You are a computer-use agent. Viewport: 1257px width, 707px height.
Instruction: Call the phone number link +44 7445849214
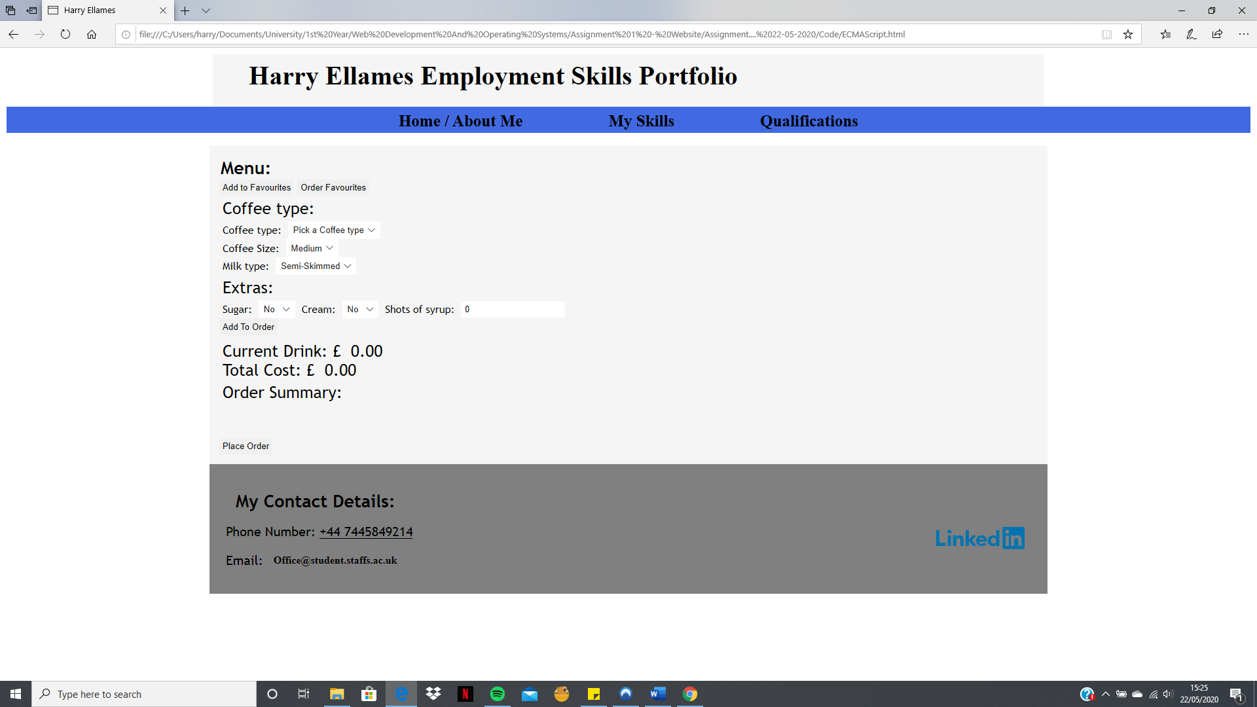coord(366,532)
